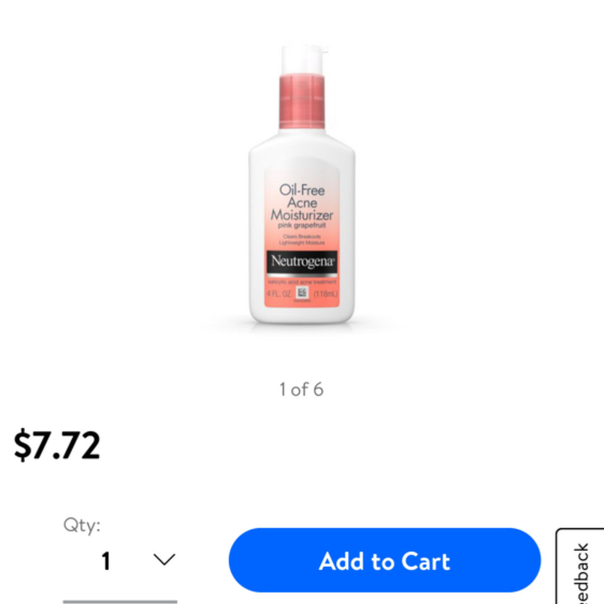This screenshot has width=604, height=604.
Task: Add the moisturizer to cart
Action: [384, 560]
